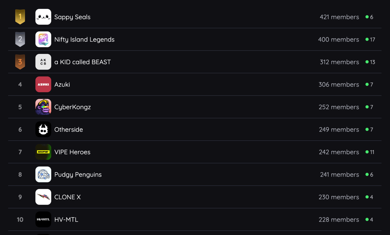Click the CLONE X logo icon
The height and width of the screenshot is (235, 390).
pos(43,197)
